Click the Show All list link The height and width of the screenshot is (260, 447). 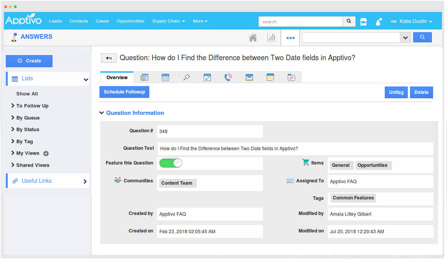[27, 94]
